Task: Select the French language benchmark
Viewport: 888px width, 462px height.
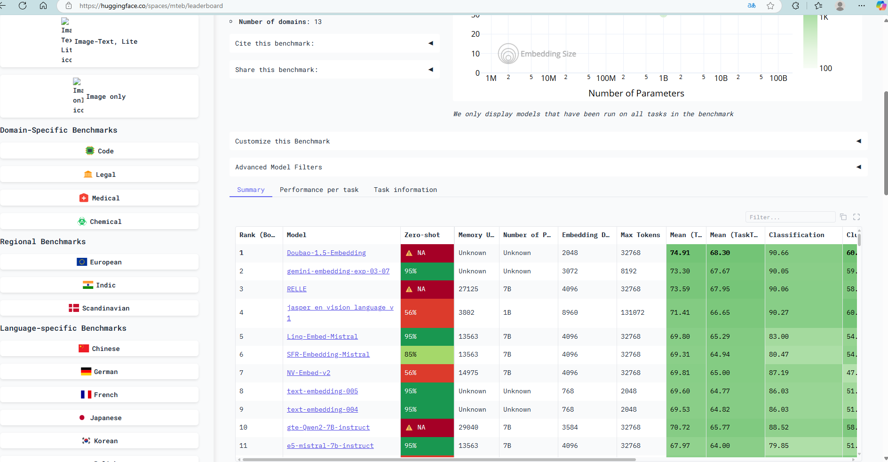Action: [x=99, y=395]
